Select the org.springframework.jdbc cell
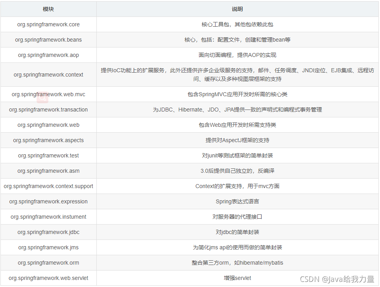This screenshot has width=380, height=287. pyautogui.click(x=48, y=232)
